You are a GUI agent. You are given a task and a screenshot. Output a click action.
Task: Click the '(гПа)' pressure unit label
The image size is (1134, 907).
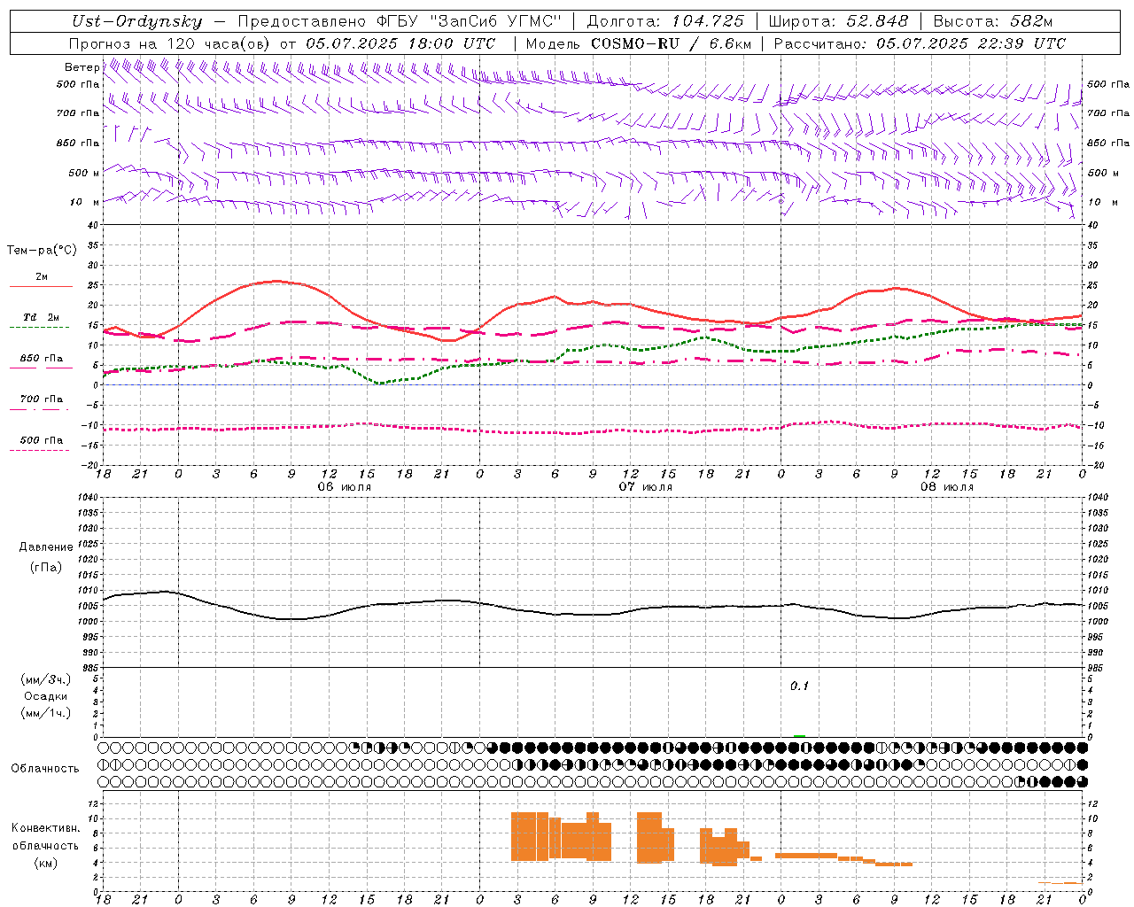pos(46,567)
